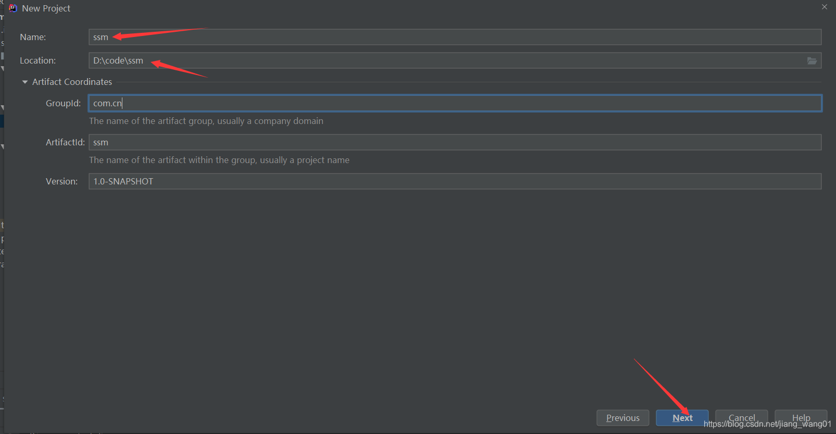Viewport: 836px width, 434px height.
Task: Click the 'Version:' label
Action: point(61,181)
